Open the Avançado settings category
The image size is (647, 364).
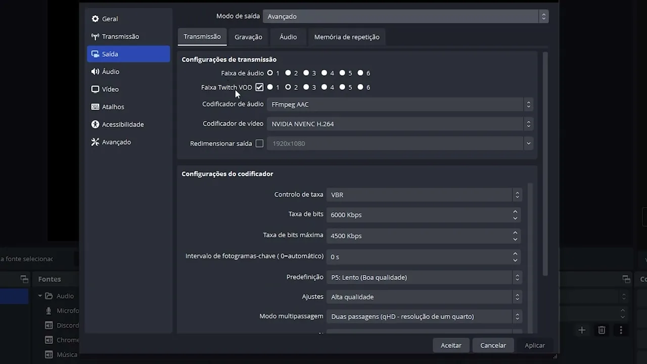[x=128, y=142]
